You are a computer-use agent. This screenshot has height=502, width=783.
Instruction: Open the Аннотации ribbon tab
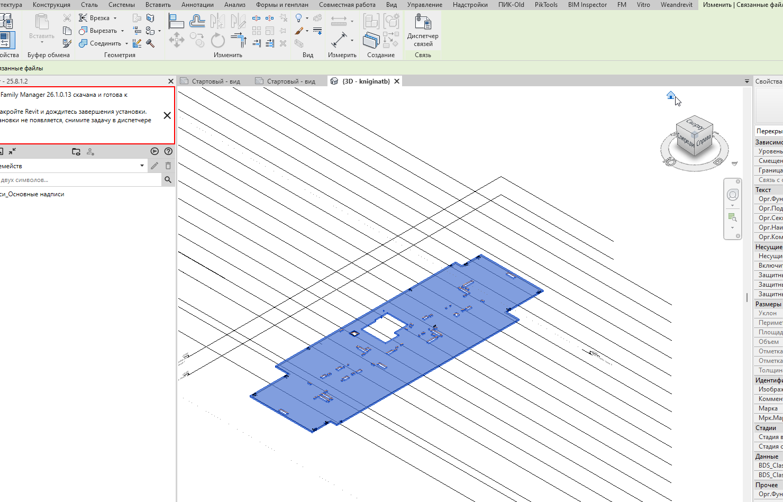197,5
